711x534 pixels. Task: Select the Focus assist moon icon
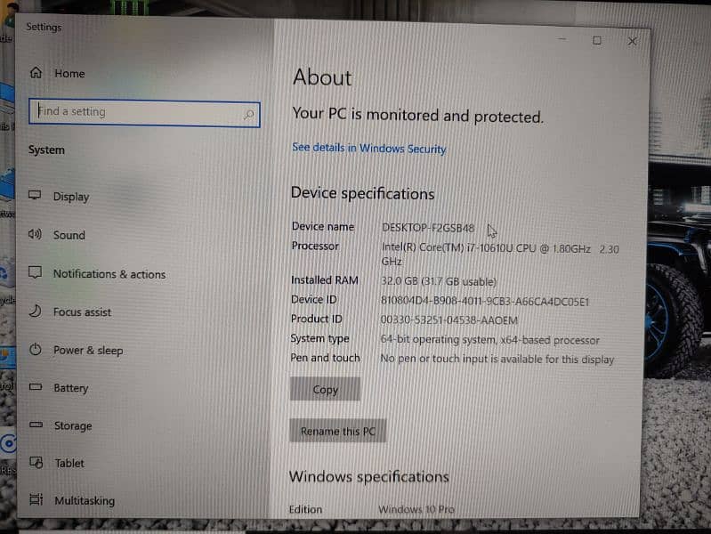pos(36,311)
